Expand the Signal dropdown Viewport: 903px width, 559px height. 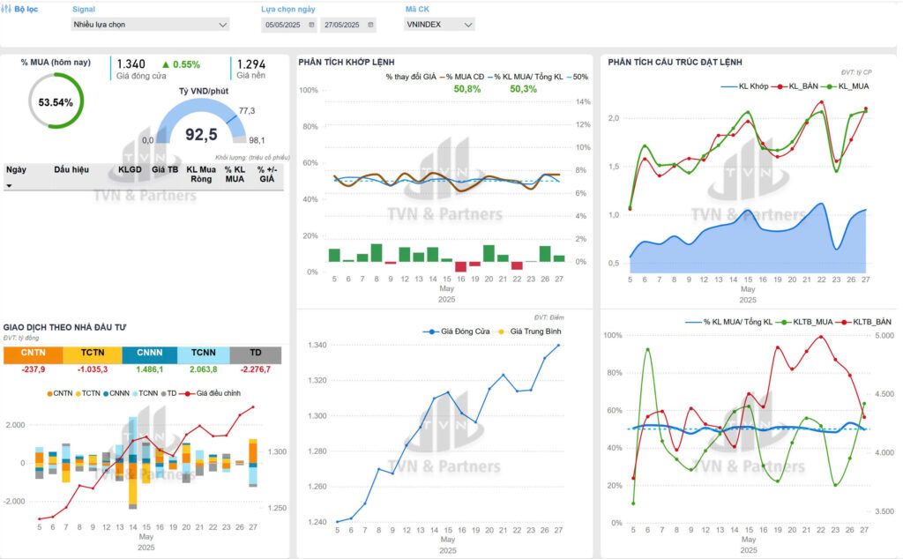[x=150, y=25]
